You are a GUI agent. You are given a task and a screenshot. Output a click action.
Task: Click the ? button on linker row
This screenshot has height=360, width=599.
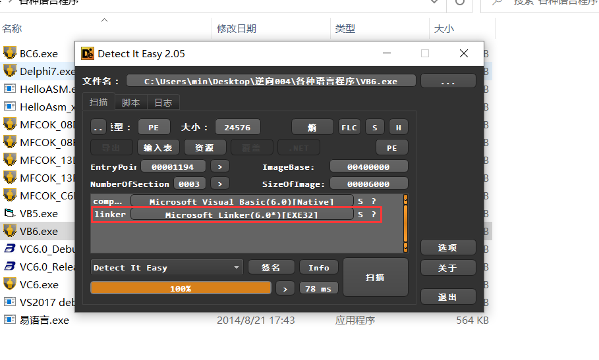tap(374, 215)
